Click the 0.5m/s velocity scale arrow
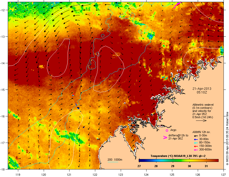The image size is (229, 177). tap(201, 121)
